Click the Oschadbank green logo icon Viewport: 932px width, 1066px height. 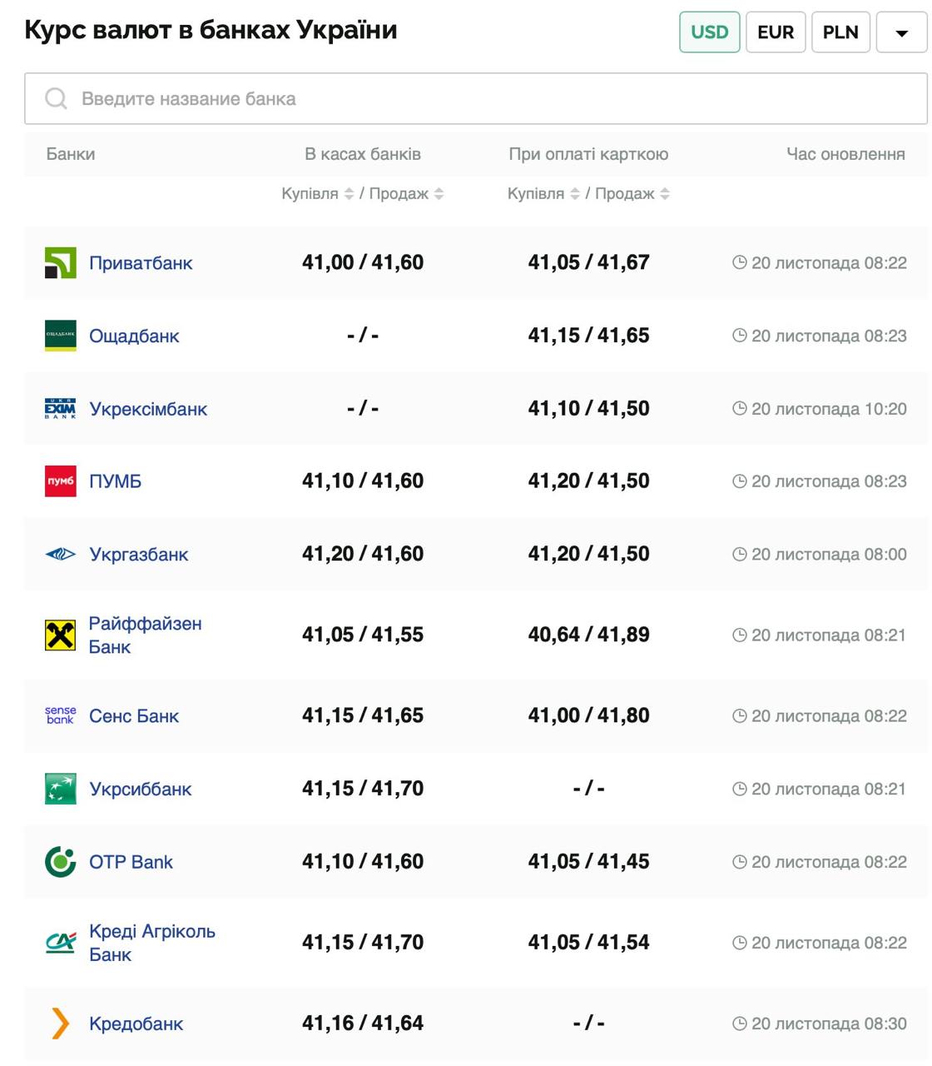click(60, 336)
